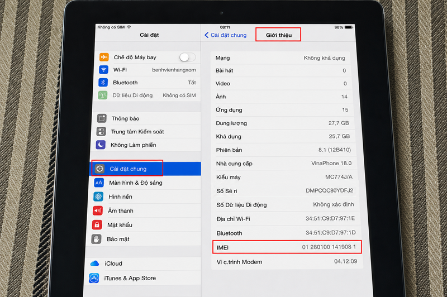The height and width of the screenshot is (297, 447).
Task: Tap the Mạng row Không khả dụng
Action: coord(280,58)
